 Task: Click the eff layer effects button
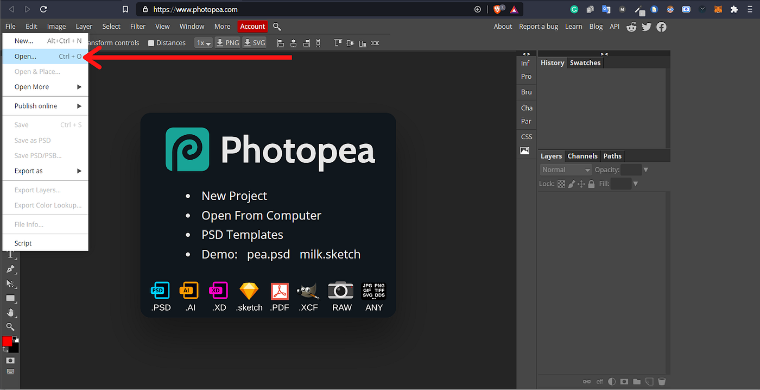point(600,382)
